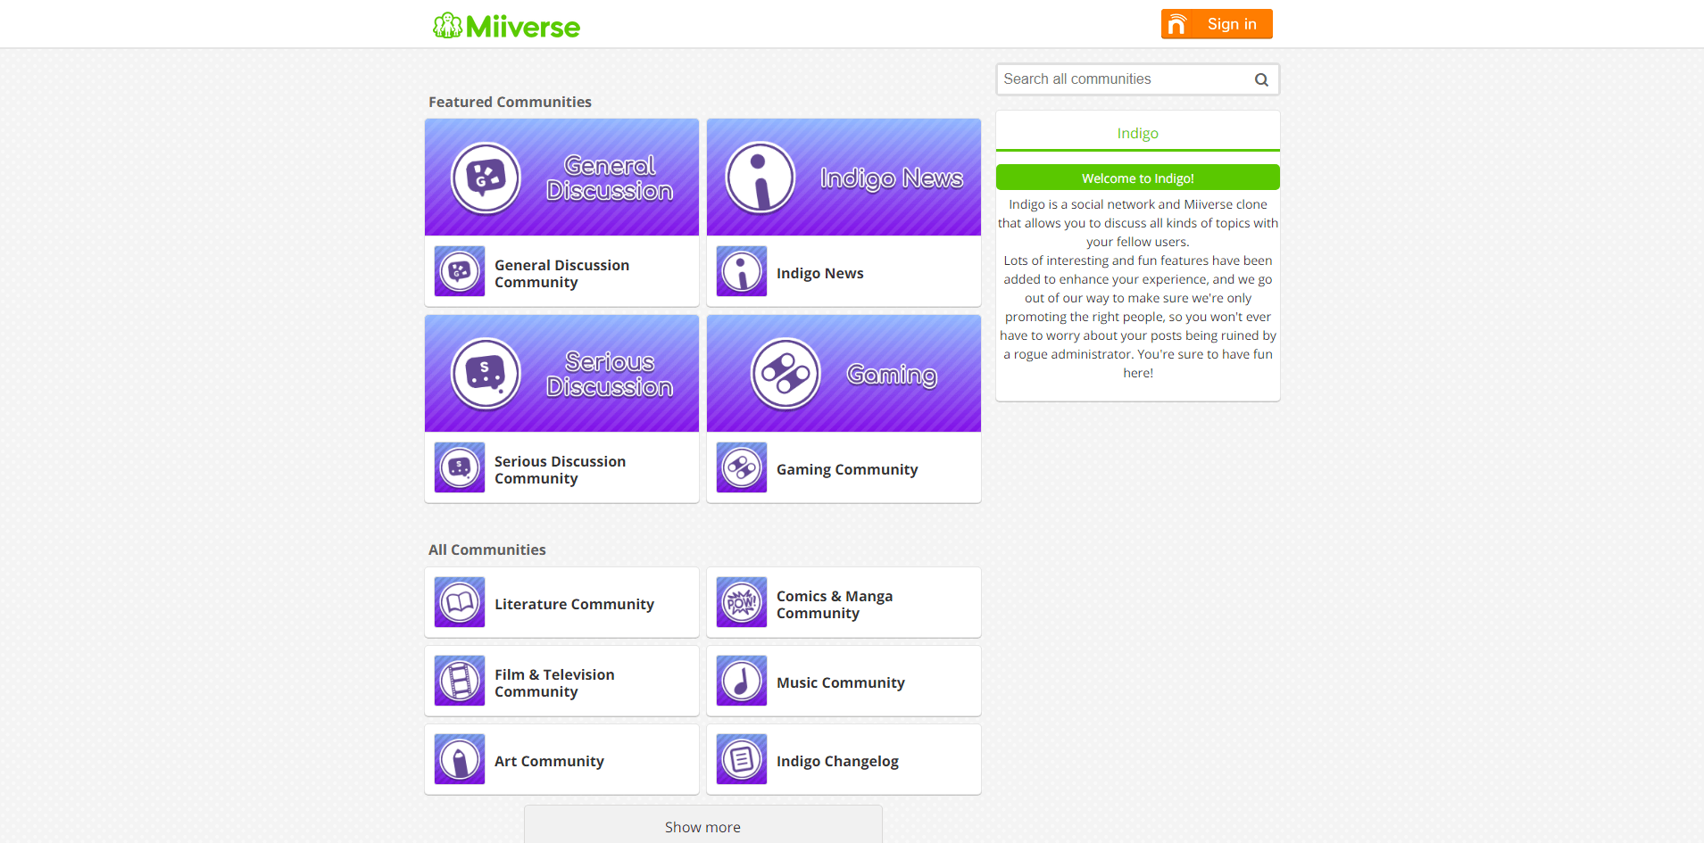Click the Indigo News small icon

pyautogui.click(x=742, y=271)
